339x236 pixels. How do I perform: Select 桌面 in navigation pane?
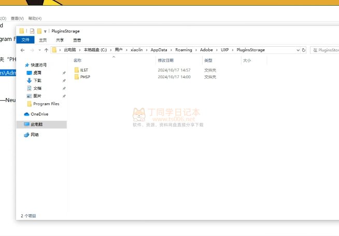point(37,73)
